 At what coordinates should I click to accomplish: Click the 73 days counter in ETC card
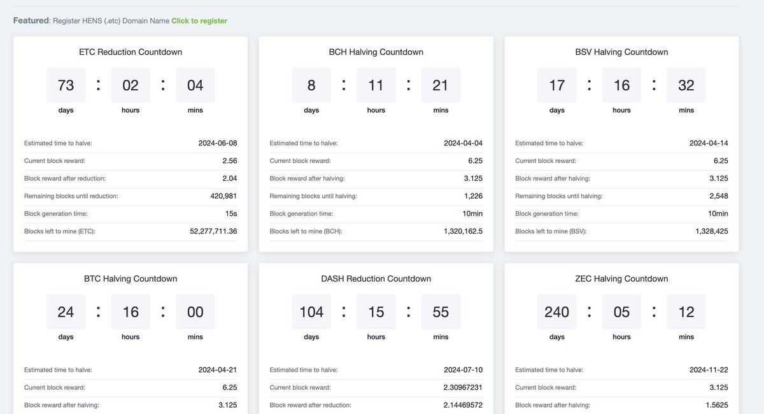[66, 85]
